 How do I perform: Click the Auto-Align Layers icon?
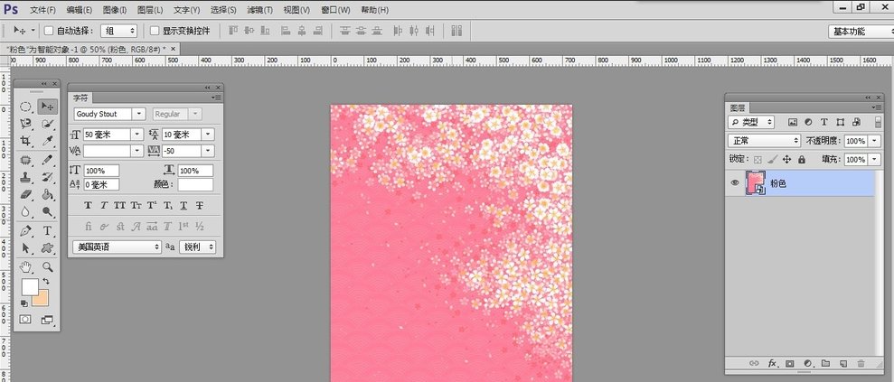point(456,31)
